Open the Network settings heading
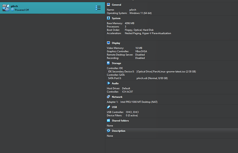This screenshot has height=153, width=238. 117,97
